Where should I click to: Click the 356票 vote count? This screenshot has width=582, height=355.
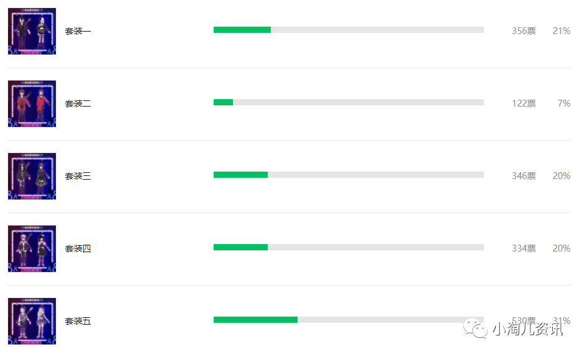point(524,31)
